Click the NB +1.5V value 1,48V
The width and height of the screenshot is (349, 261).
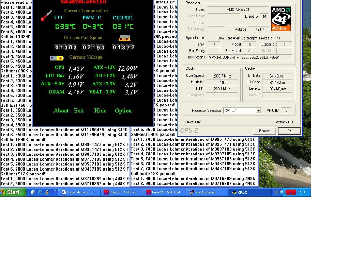[129, 76]
